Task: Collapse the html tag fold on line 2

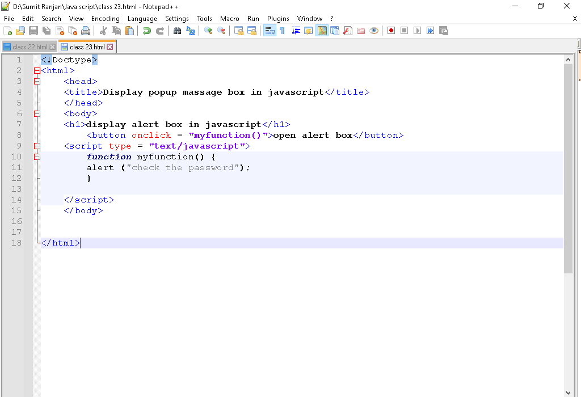Action: click(37, 71)
